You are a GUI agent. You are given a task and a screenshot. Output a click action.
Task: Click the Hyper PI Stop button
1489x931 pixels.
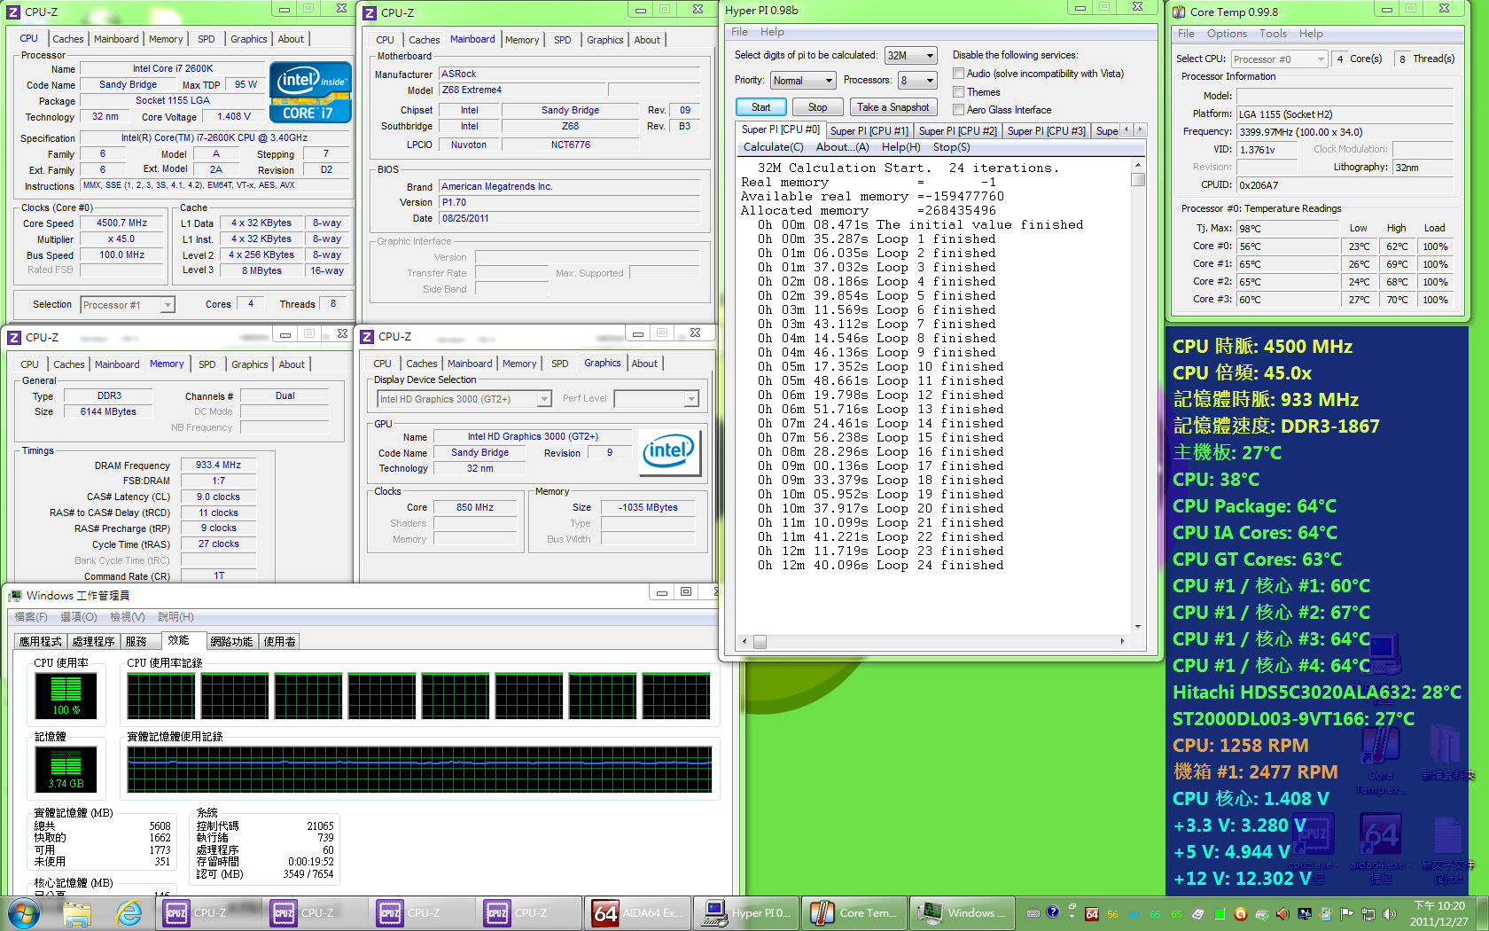pos(817,107)
